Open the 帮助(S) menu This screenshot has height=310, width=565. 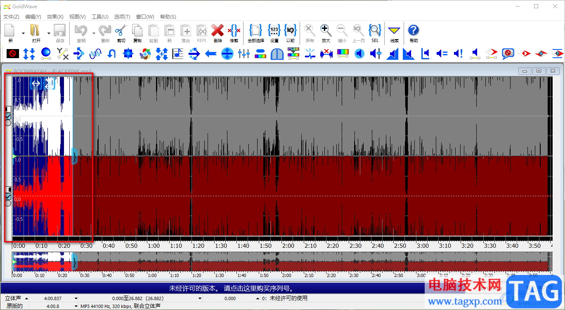coord(168,17)
